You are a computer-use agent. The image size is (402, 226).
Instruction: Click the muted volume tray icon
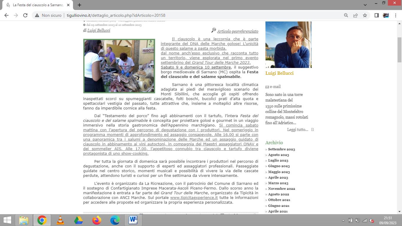[372, 220]
